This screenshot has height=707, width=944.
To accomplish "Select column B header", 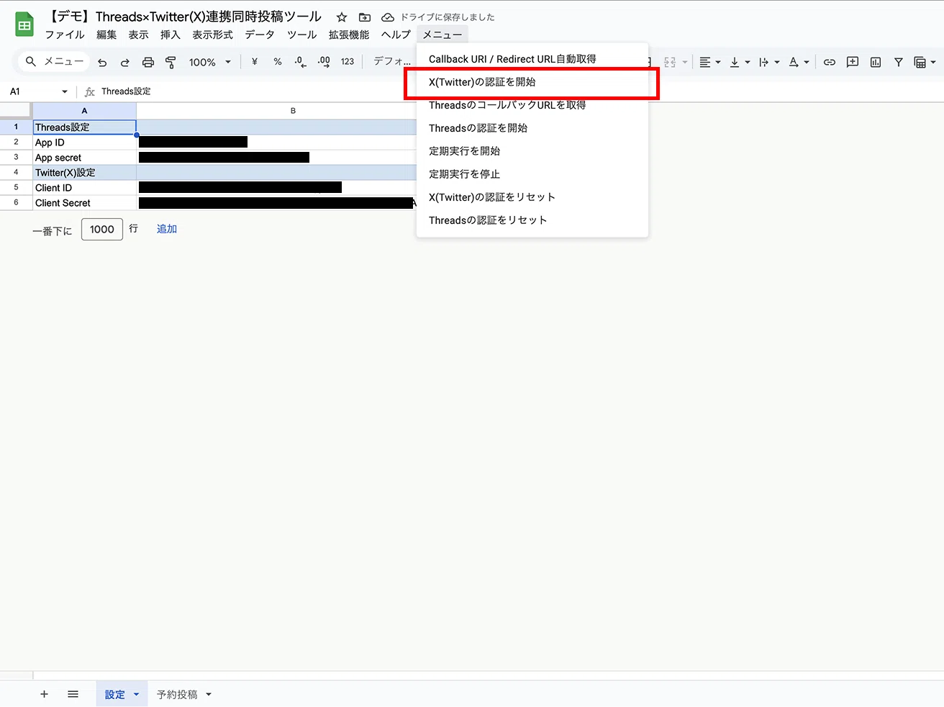I will [293, 111].
